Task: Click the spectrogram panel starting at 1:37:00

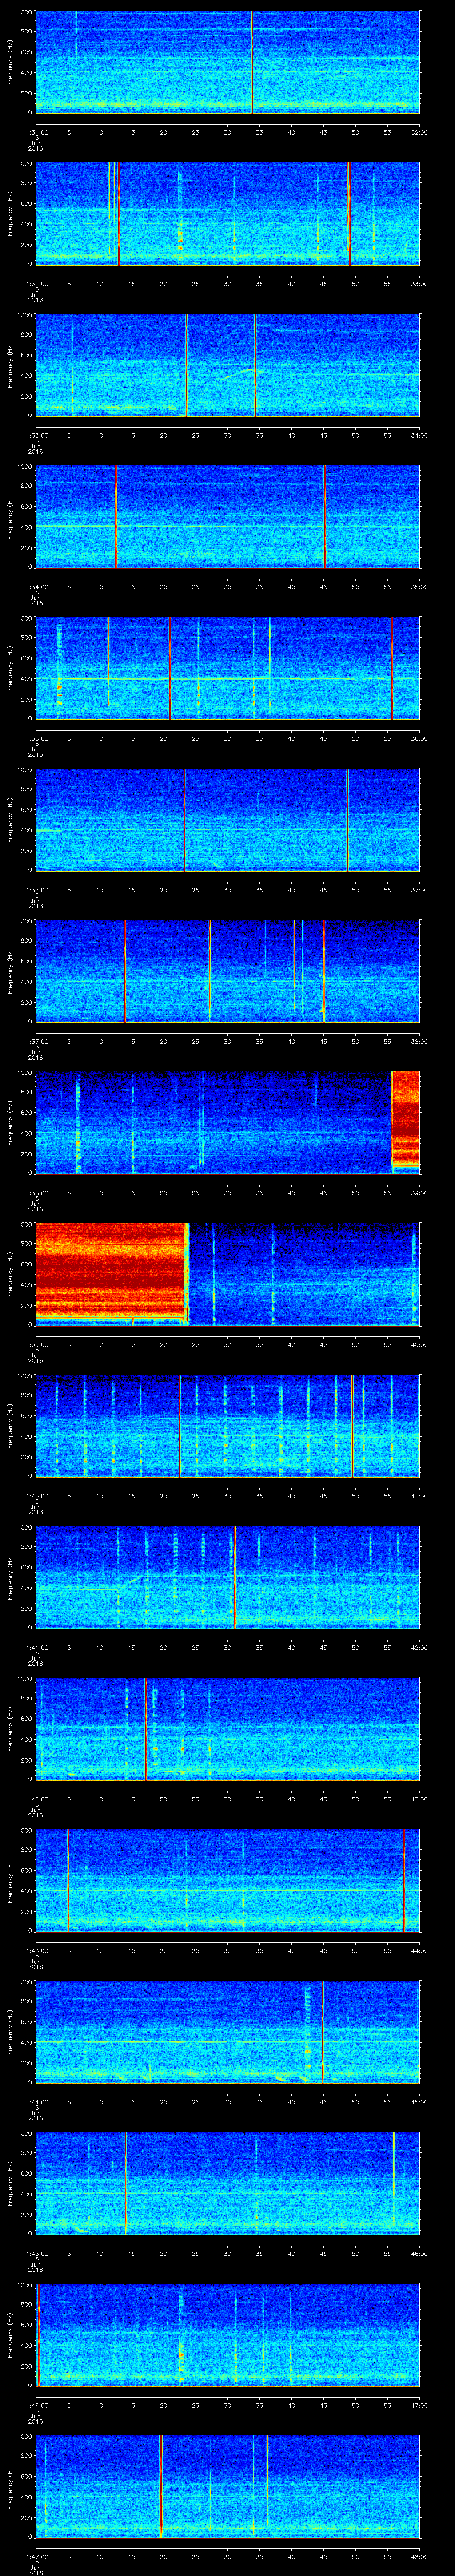Action: point(228,970)
